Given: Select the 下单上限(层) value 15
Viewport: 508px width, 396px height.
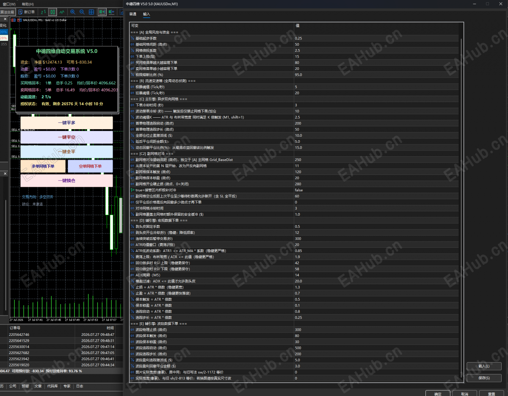Looking at the screenshot, I should coord(376,56).
